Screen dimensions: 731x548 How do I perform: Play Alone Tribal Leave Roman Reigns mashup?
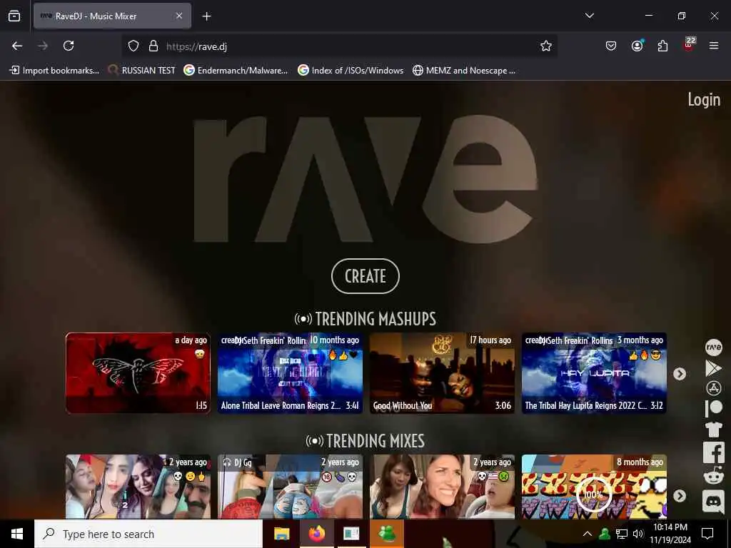point(290,372)
